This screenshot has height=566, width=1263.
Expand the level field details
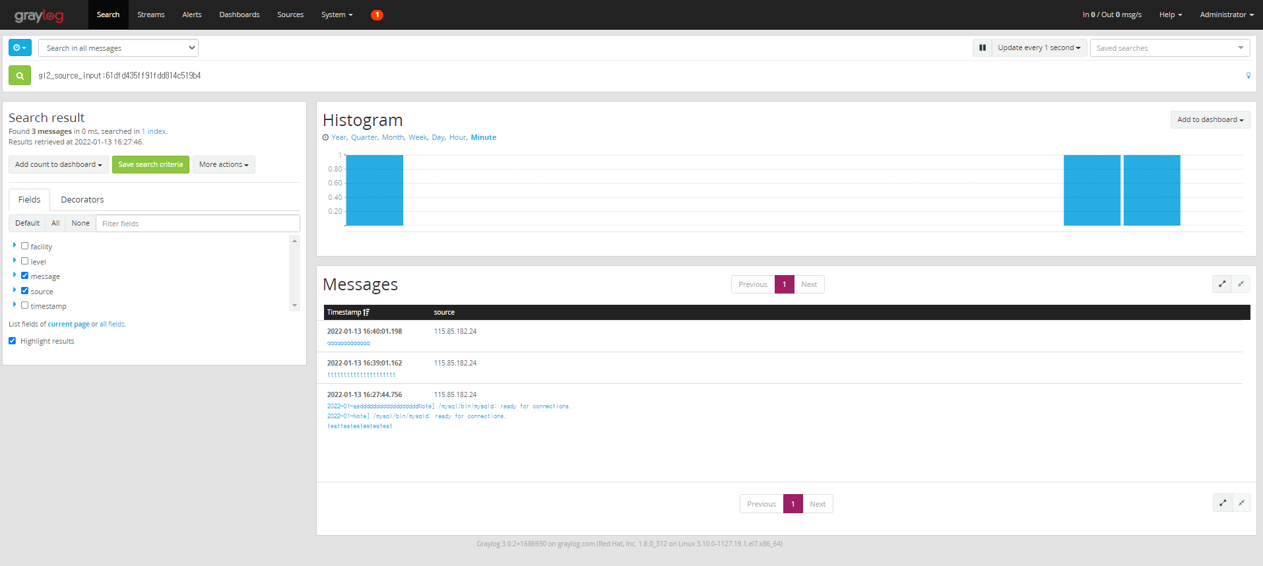pos(15,260)
